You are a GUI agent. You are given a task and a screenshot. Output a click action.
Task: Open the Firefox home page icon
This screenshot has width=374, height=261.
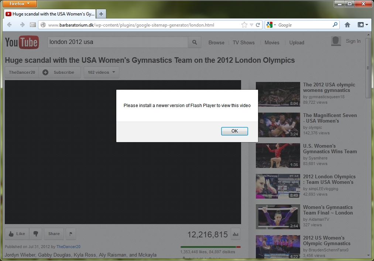347,25
